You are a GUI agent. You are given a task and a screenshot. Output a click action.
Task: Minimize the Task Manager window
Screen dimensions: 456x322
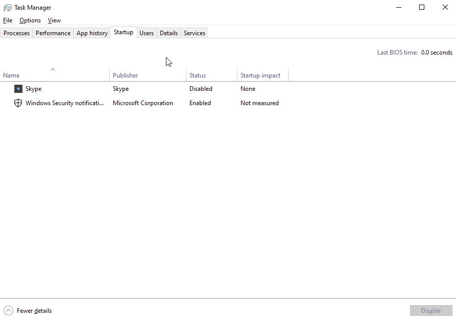[x=399, y=7]
